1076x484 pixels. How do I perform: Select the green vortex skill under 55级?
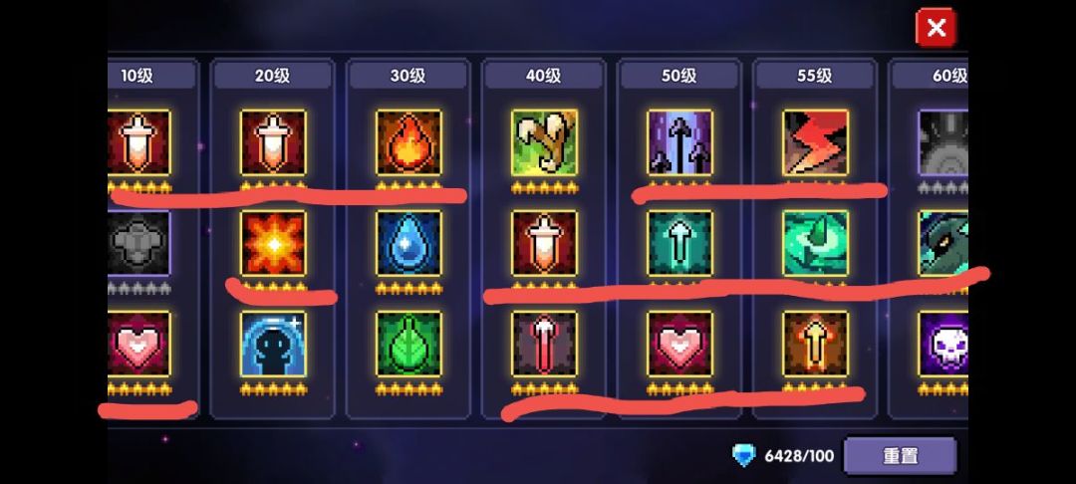click(x=815, y=243)
